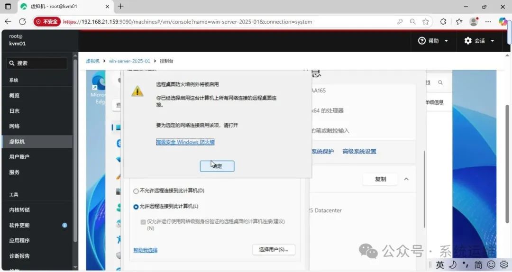This screenshot has height=272, width=512.
Task: Click the 选择用户(S)... button
Action: (x=274, y=249)
